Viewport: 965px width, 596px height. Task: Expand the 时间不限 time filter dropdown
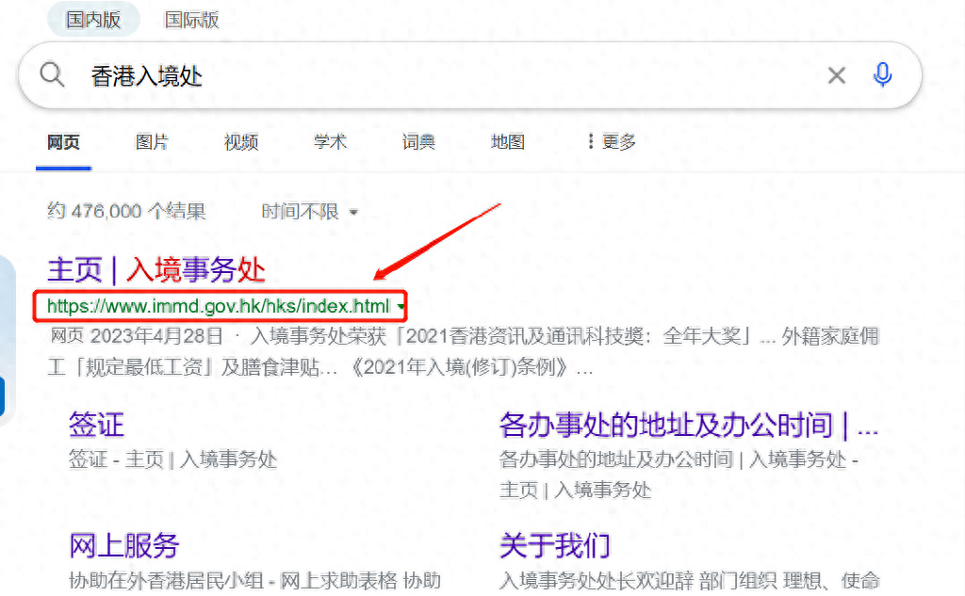(x=309, y=212)
